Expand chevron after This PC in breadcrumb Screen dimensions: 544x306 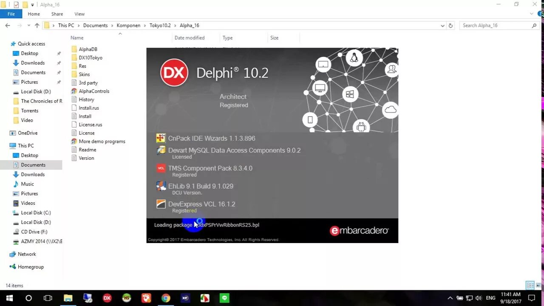(x=79, y=25)
